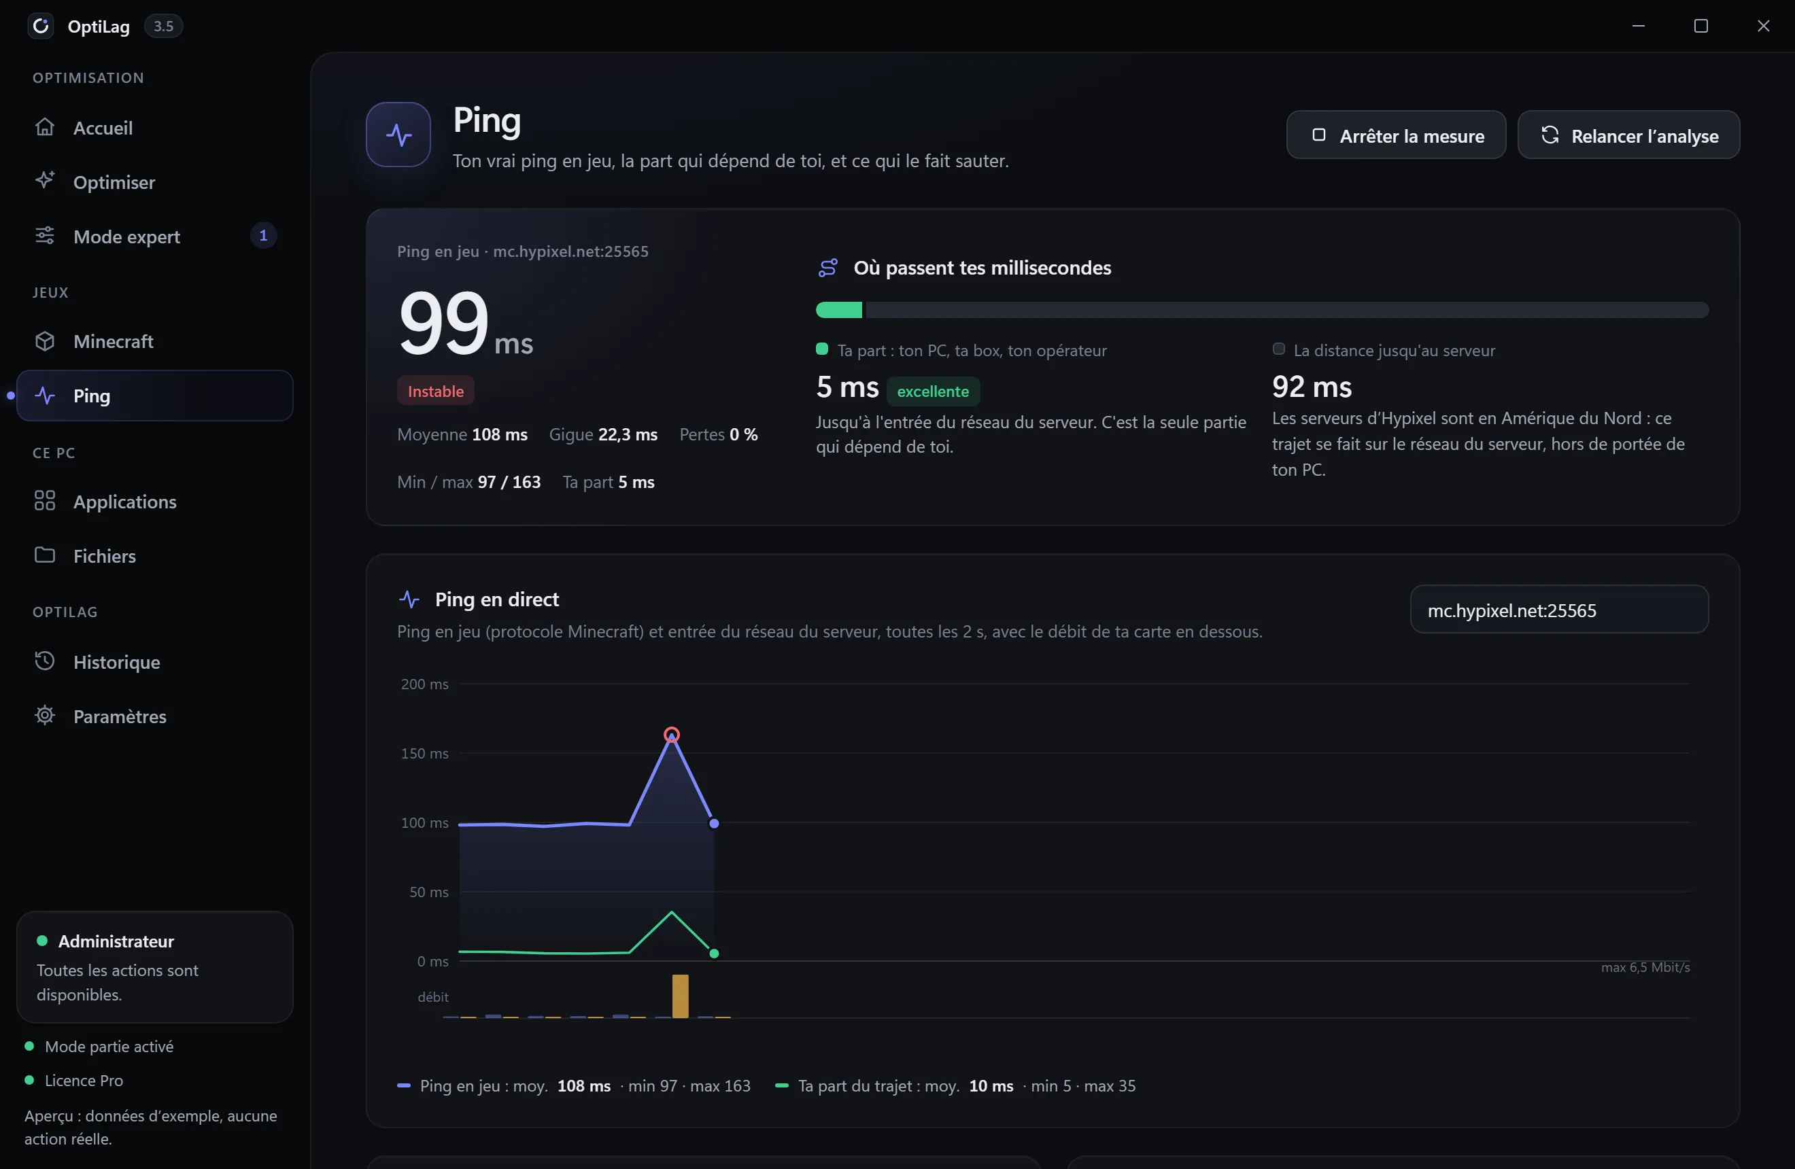Image resolution: width=1795 pixels, height=1169 pixels.
Task: Click the Ping pulse icon in sidebar
Action: coord(46,395)
